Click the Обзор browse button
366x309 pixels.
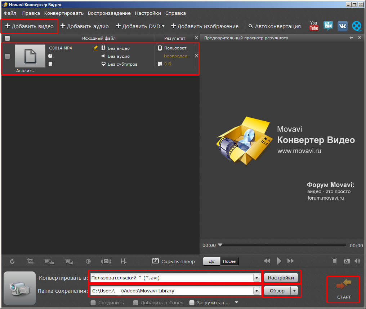click(277, 291)
